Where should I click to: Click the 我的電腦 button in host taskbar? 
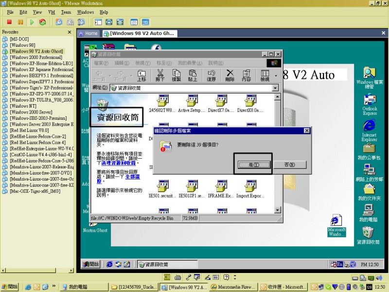pyautogui.click(x=84, y=287)
